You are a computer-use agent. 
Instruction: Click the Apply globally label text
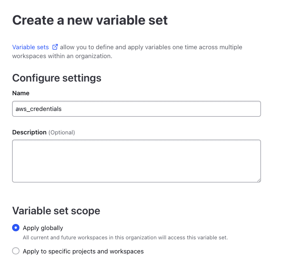pyautogui.click(x=43, y=228)
